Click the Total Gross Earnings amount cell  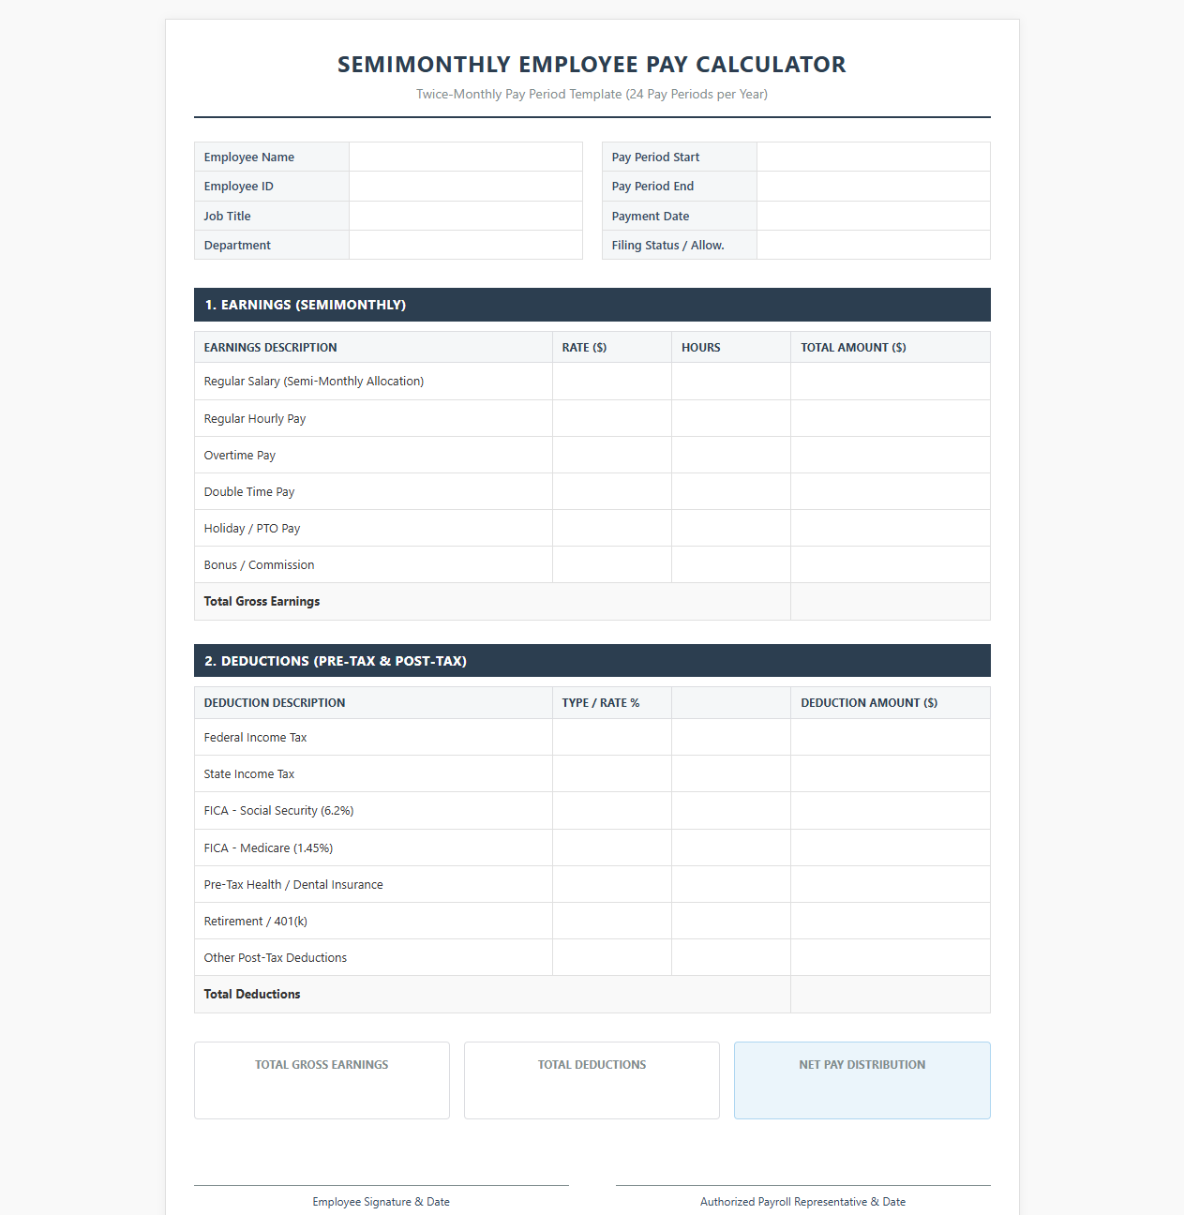click(x=891, y=602)
